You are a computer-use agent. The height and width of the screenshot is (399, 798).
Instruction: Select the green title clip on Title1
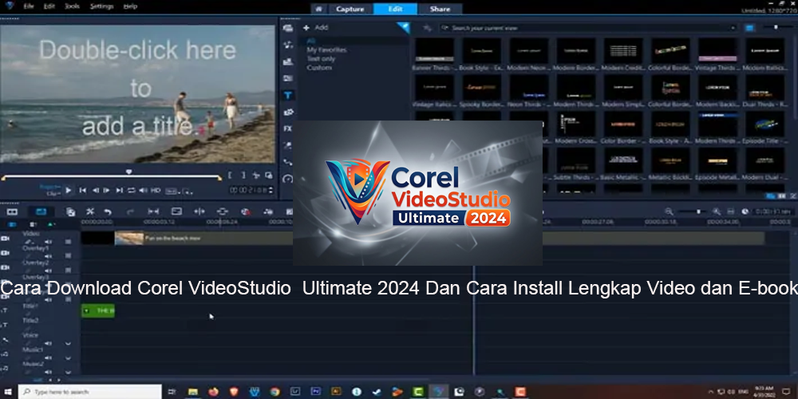coord(97,310)
